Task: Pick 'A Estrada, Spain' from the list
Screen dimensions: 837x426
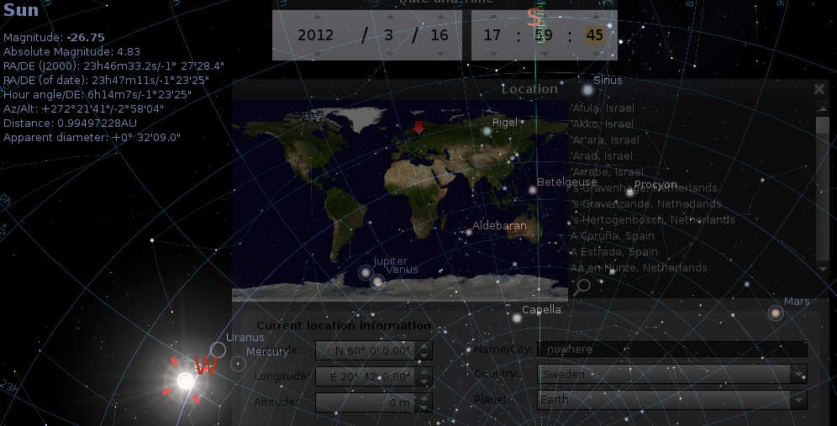Action: pos(614,252)
